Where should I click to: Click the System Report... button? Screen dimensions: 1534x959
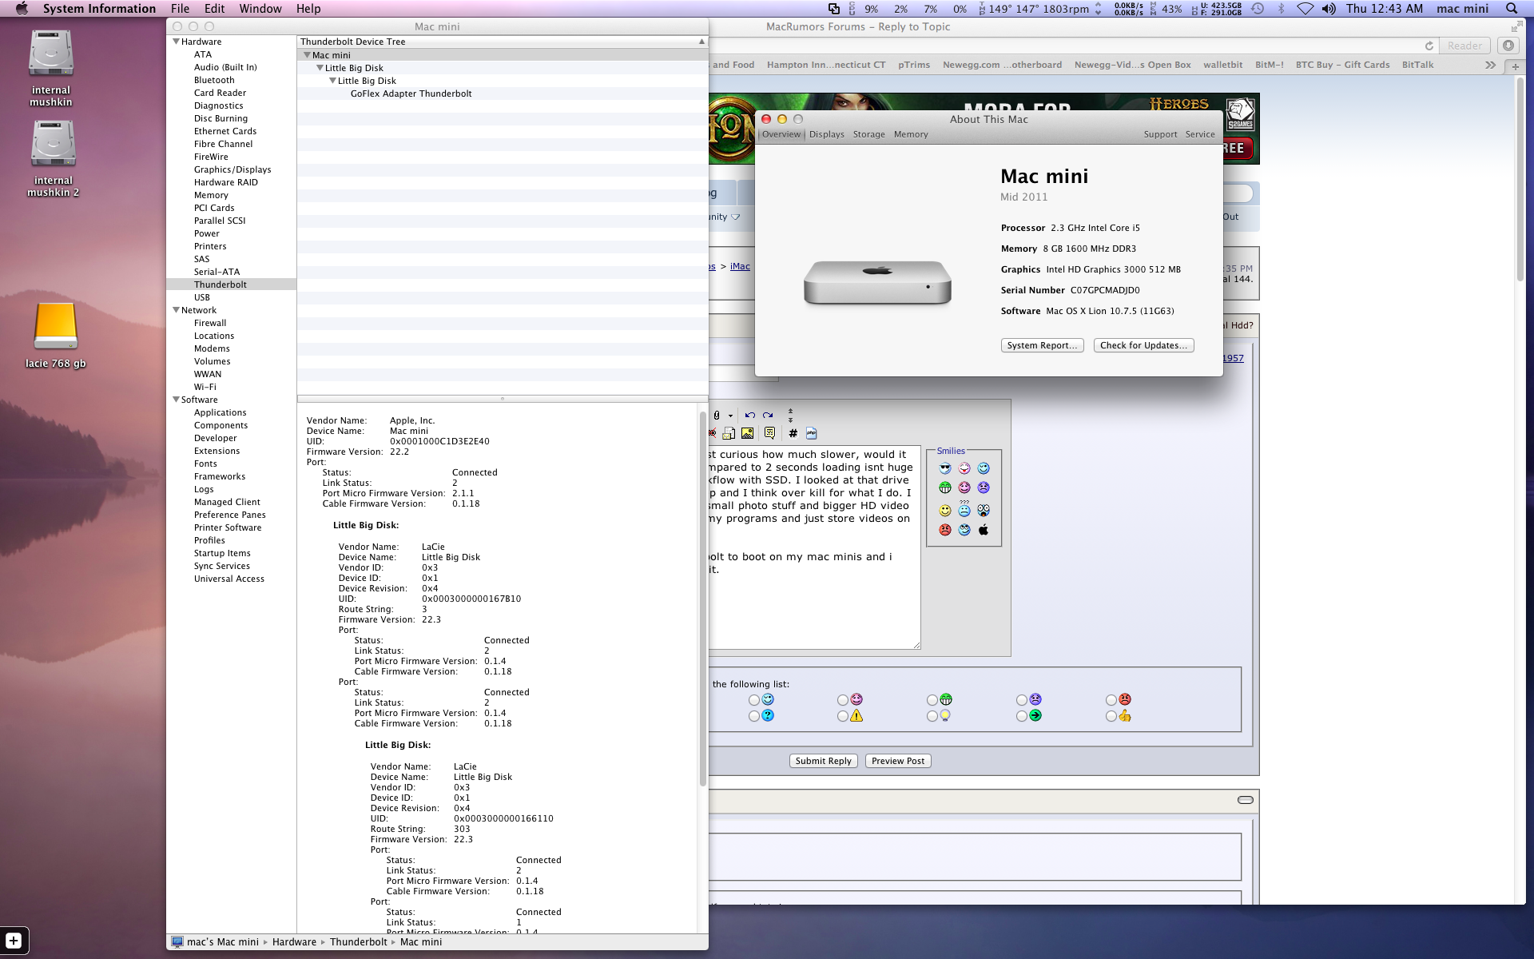point(1042,345)
